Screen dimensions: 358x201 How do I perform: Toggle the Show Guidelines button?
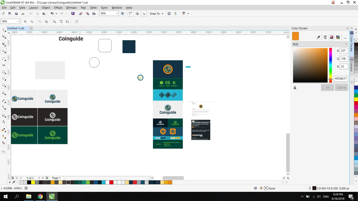[x=143, y=13]
